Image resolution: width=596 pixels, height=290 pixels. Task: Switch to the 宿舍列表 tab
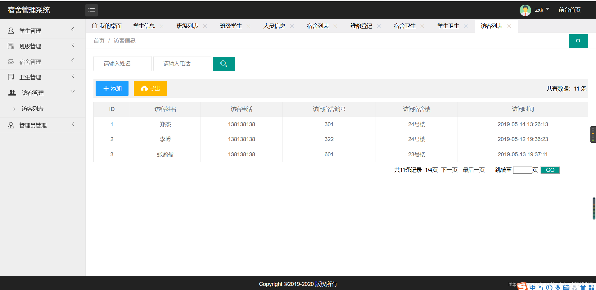318,26
